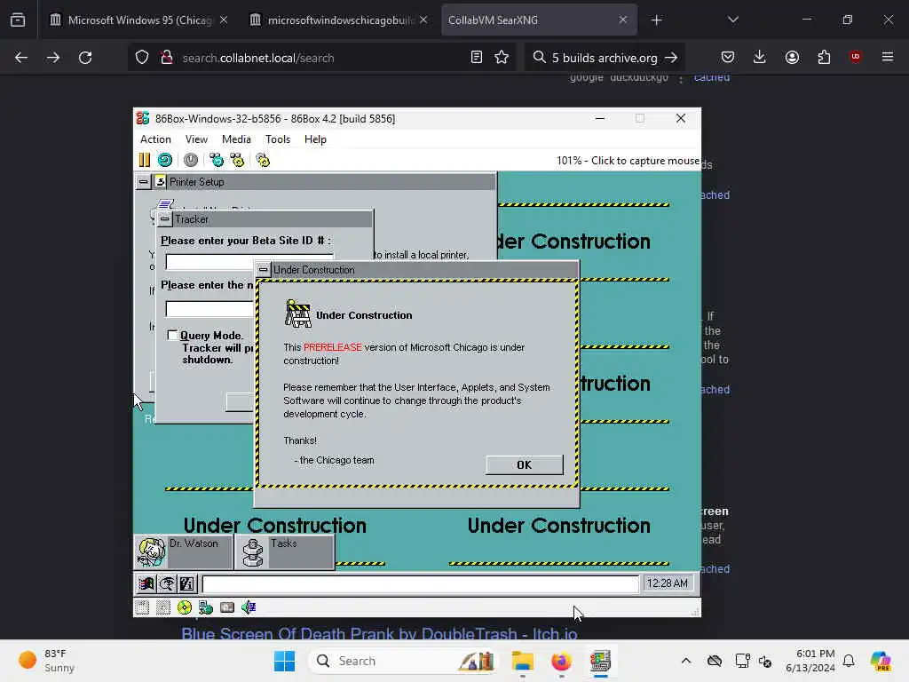
Task: Open the 86Box Help menu
Action: [x=315, y=139]
